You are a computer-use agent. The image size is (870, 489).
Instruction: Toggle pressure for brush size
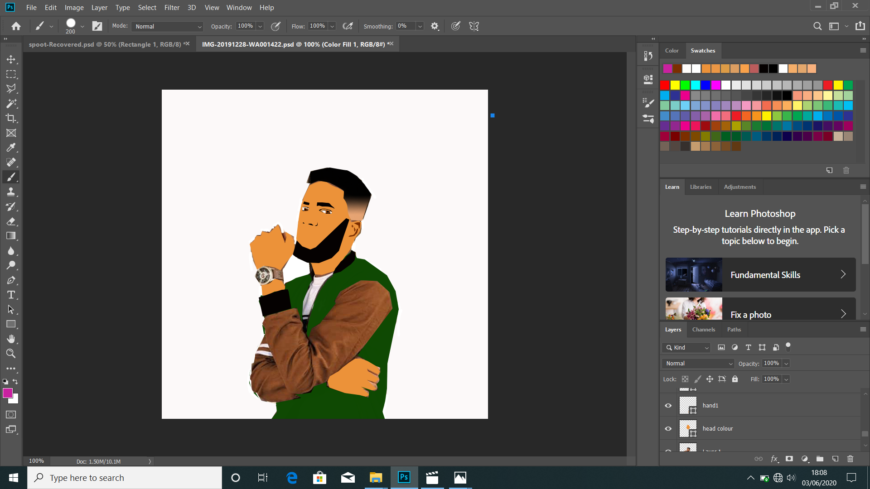click(x=456, y=26)
